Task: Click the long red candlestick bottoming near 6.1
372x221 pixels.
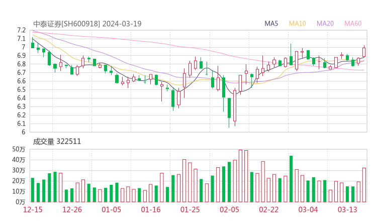Action: point(235,106)
